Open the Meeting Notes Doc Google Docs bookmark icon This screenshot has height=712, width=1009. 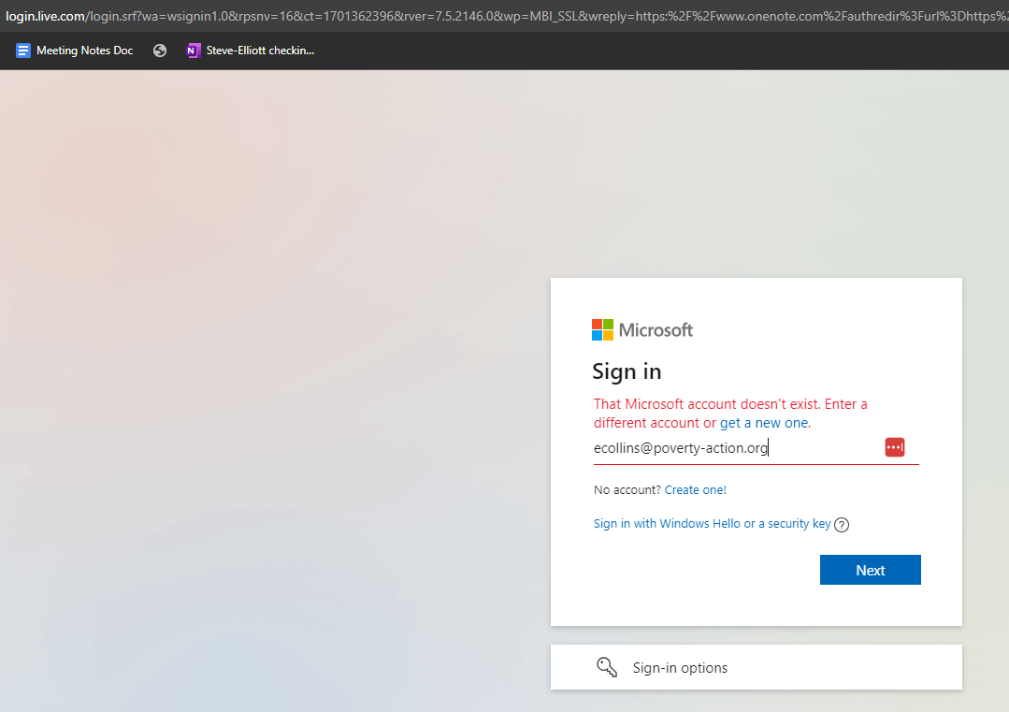(22, 50)
